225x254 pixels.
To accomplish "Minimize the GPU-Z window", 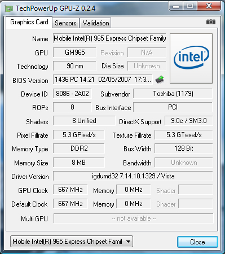I will 176,6.
